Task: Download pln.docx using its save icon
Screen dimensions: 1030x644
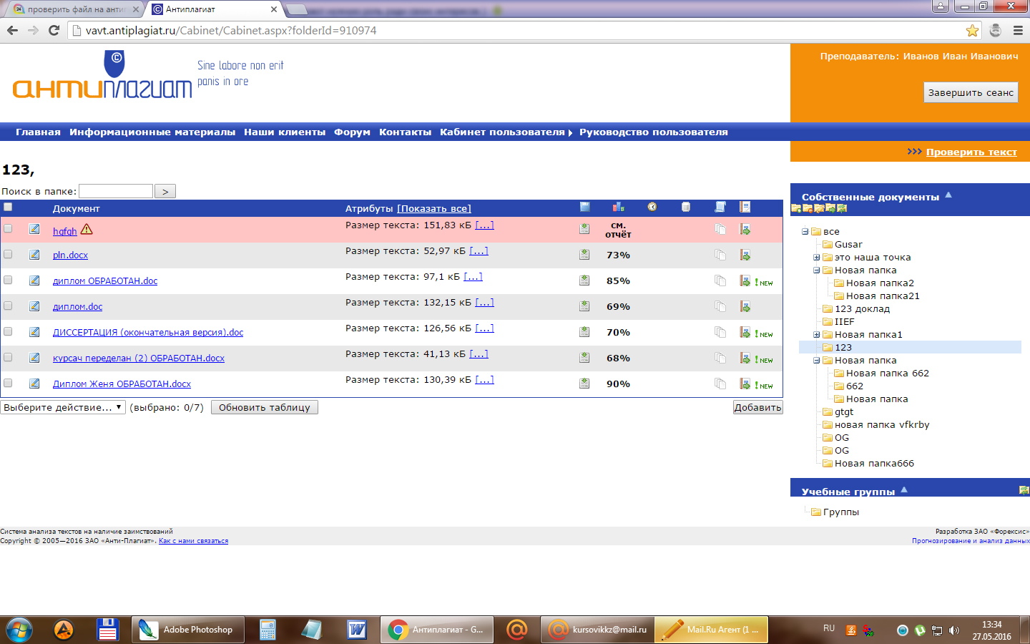Action: point(584,255)
